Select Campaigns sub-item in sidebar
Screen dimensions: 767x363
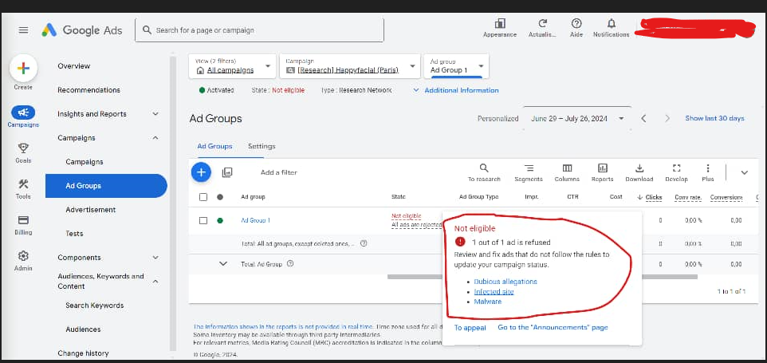click(x=85, y=162)
